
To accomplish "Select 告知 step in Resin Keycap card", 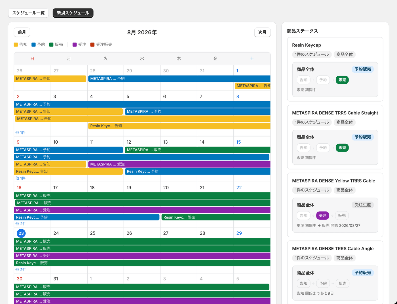I will pyautogui.click(x=303, y=80).
